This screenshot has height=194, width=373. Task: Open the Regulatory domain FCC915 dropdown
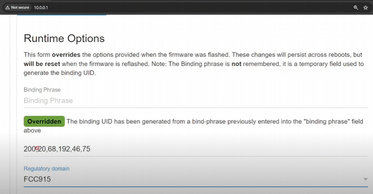(x=193, y=179)
